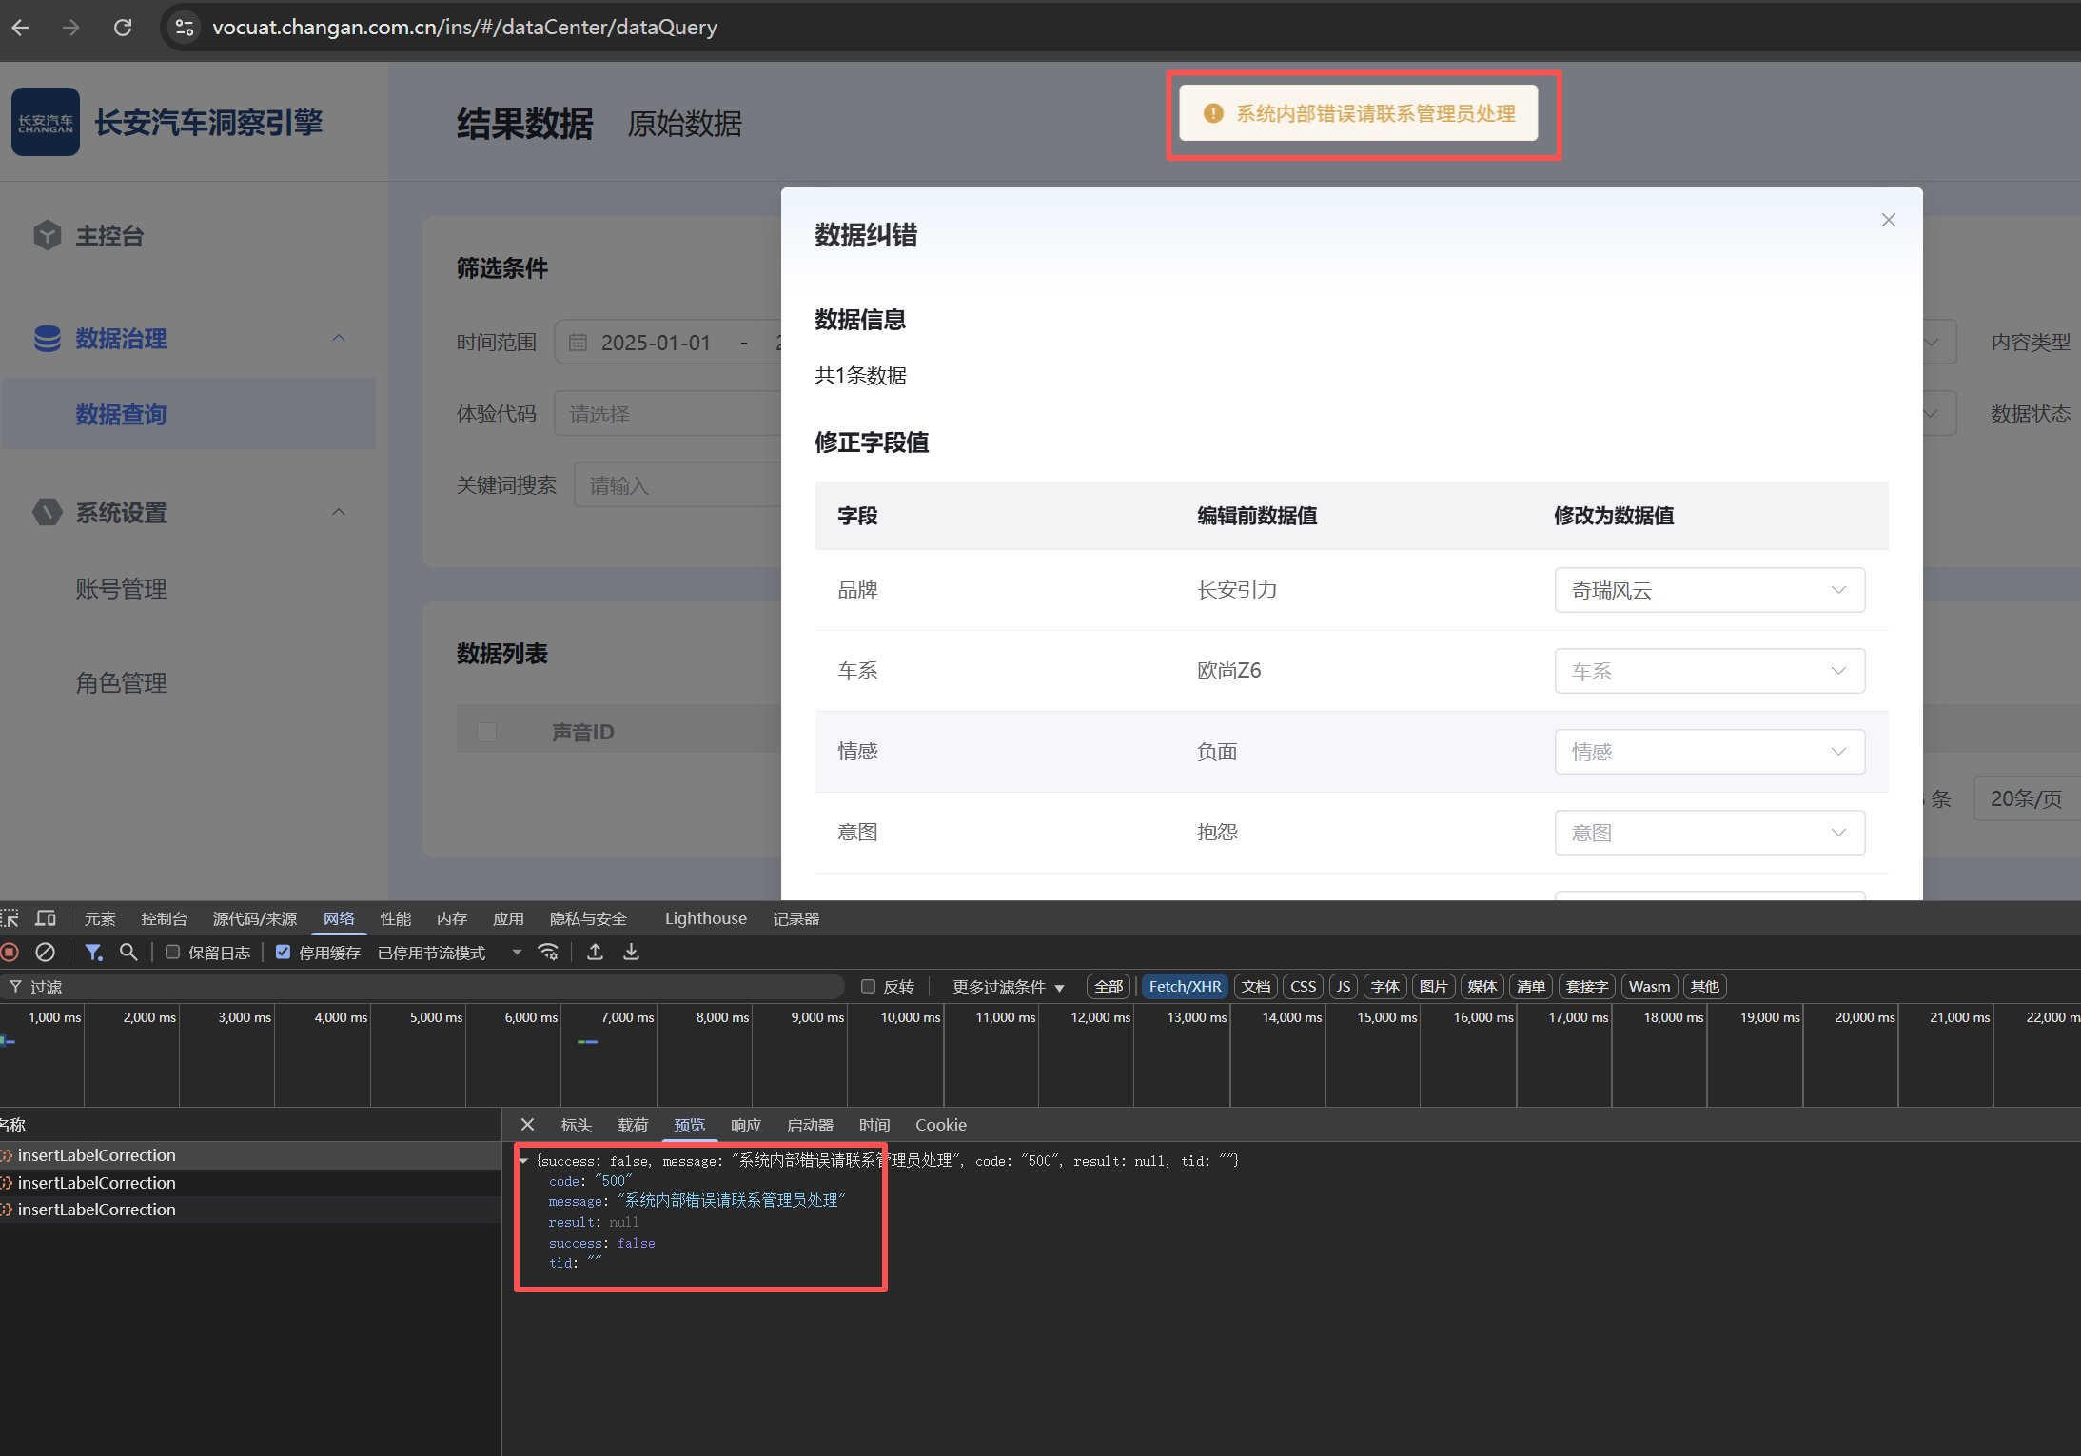Open the 品牌 dropdown showing 奇瑞风云

click(x=1709, y=590)
